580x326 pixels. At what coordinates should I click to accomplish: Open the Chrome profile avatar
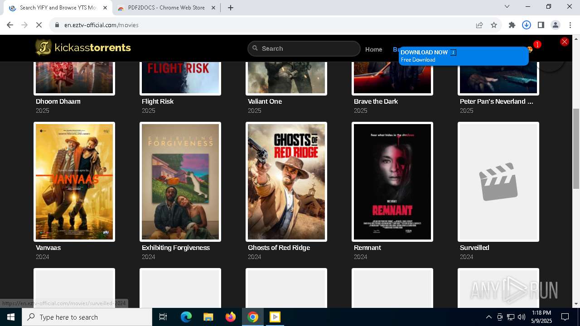click(x=556, y=25)
